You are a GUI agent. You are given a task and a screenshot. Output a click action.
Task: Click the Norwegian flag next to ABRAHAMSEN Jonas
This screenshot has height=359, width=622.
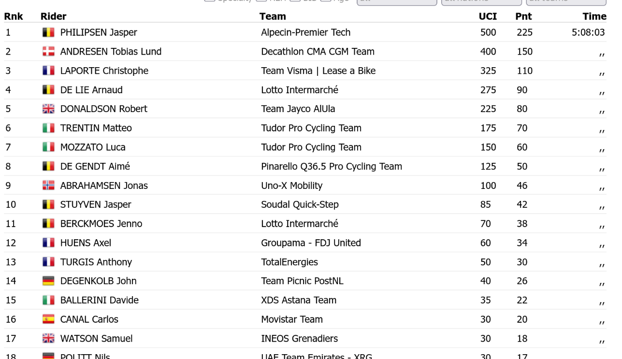(x=48, y=186)
